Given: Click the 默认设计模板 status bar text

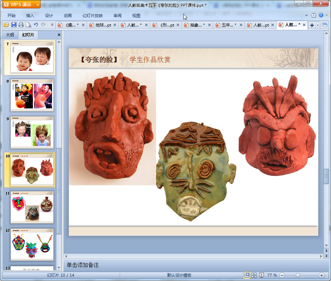Looking at the screenshot, I should point(179,275).
